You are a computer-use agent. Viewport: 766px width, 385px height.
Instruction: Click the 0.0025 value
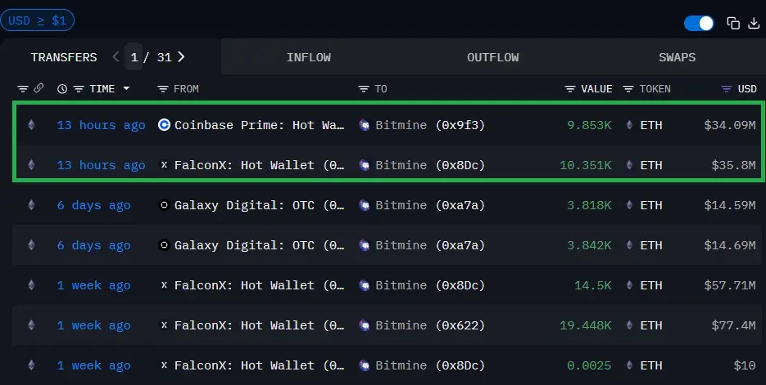589,365
